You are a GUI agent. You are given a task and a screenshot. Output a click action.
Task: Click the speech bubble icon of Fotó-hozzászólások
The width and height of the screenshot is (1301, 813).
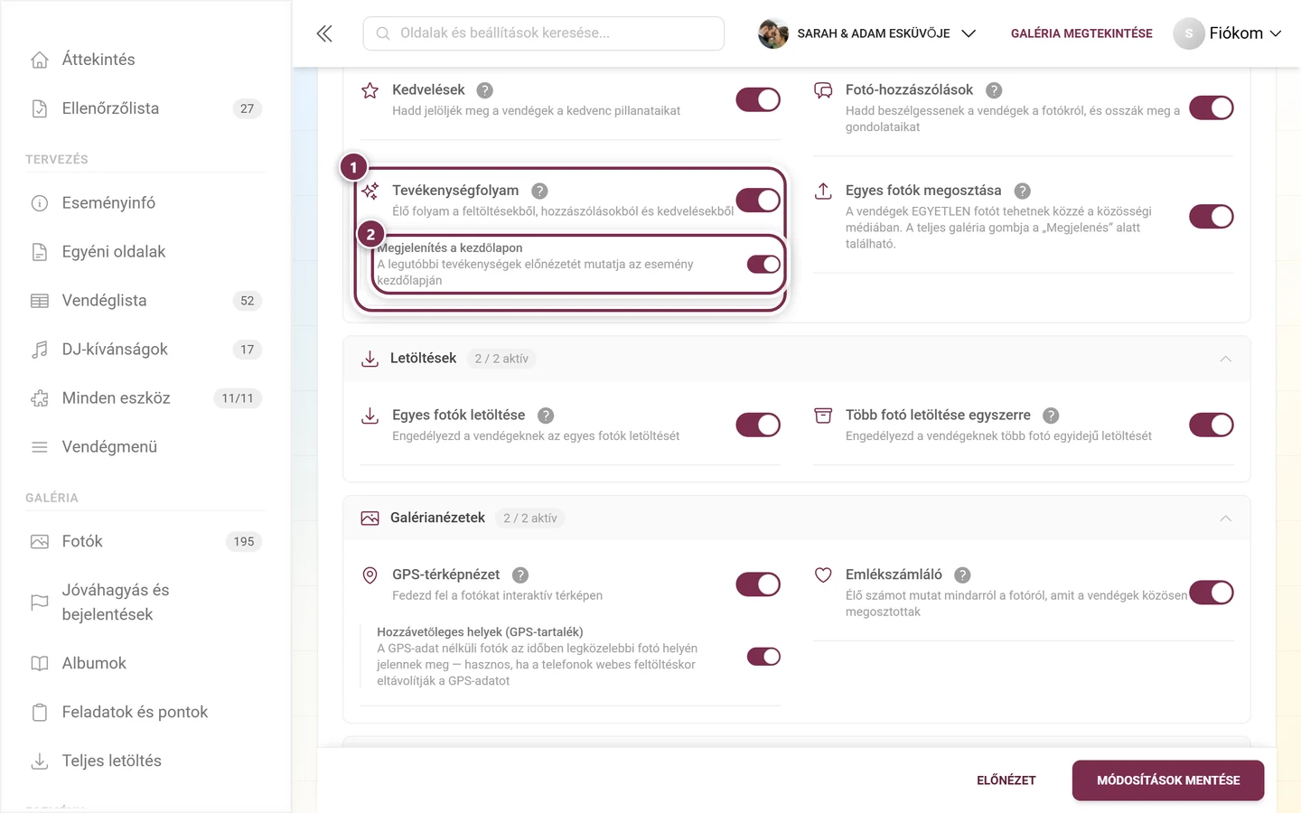point(823,90)
